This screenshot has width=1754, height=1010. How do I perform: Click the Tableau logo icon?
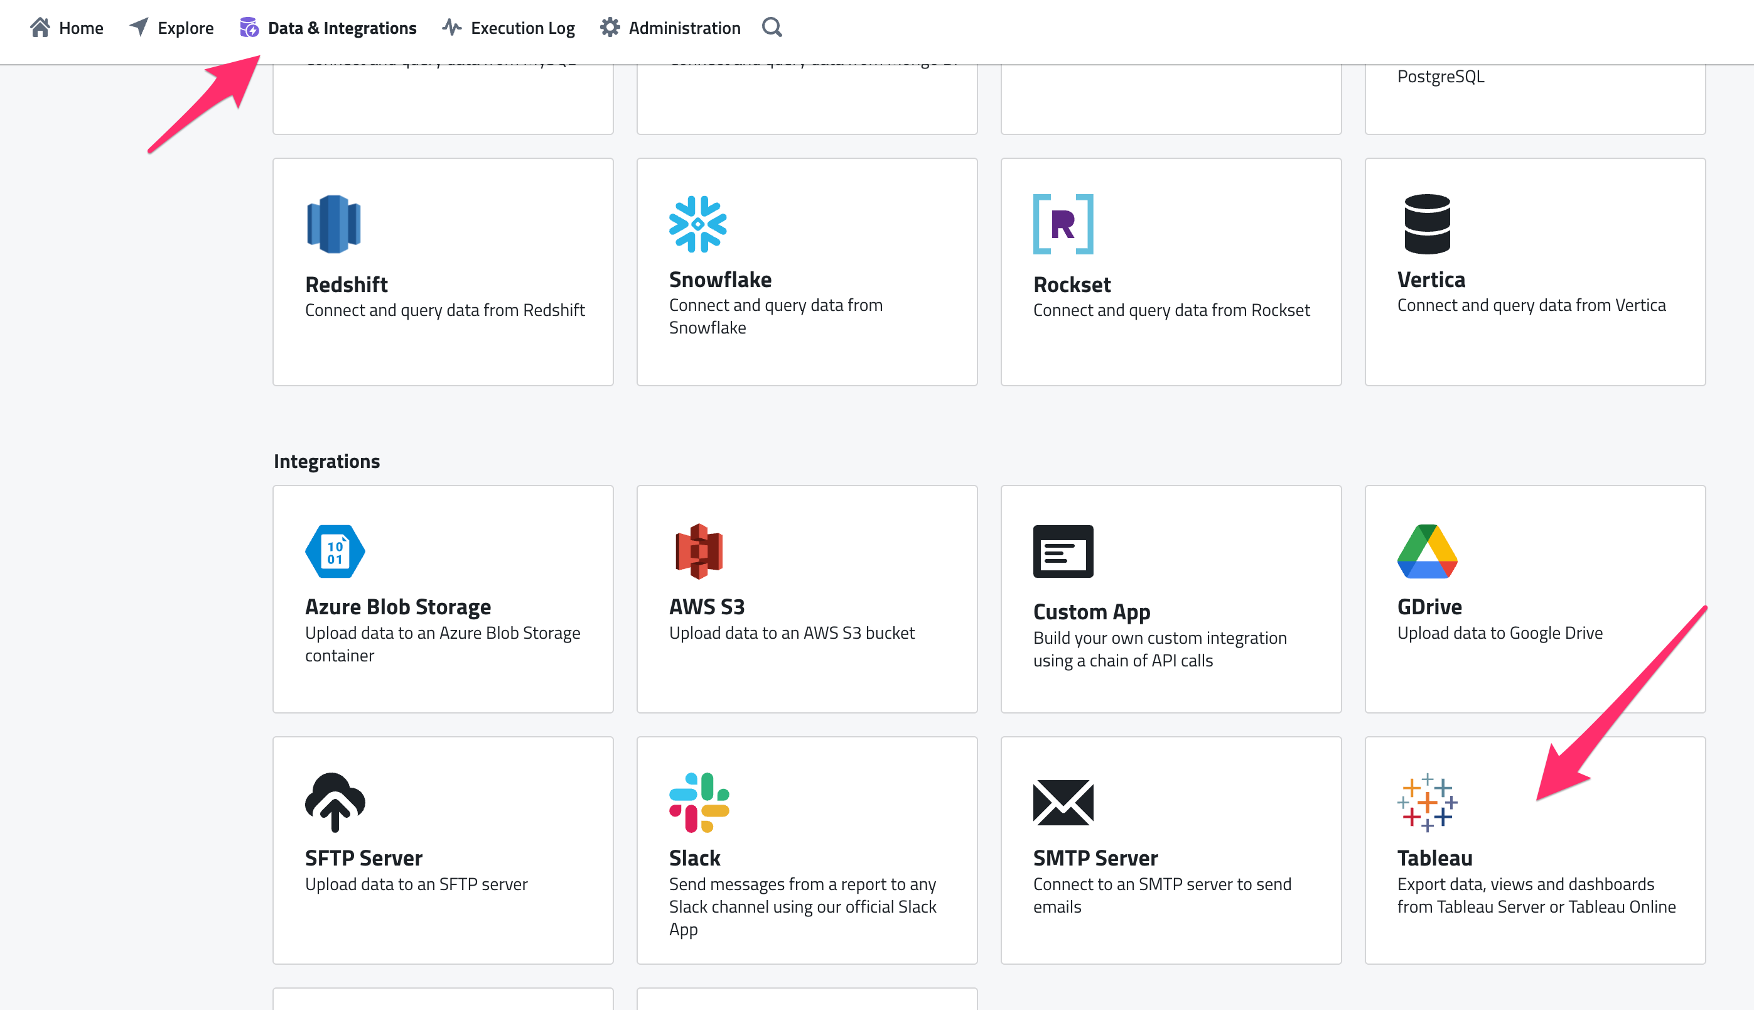[x=1427, y=803]
